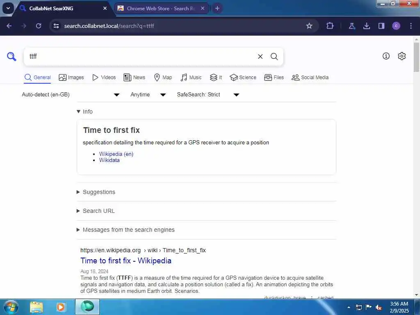Expand Messages from the search engines

pyautogui.click(x=126, y=230)
